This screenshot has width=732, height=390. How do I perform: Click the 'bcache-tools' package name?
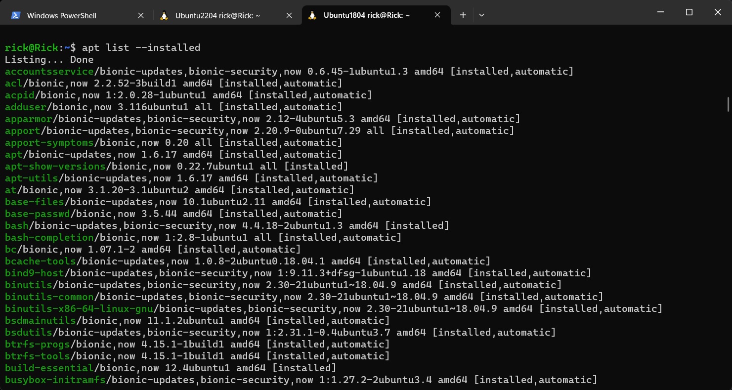pos(41,261)
